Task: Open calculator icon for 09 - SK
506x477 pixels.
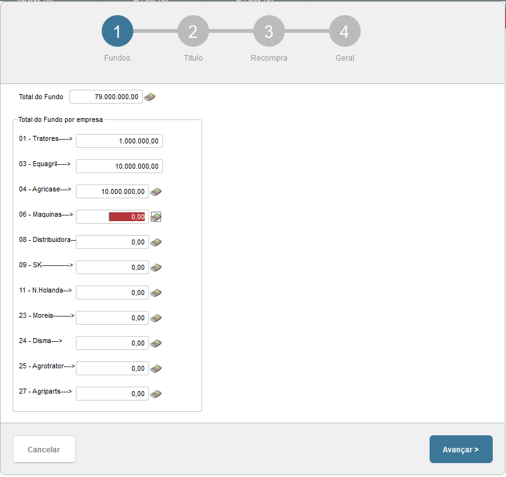Action: point(156,267)
